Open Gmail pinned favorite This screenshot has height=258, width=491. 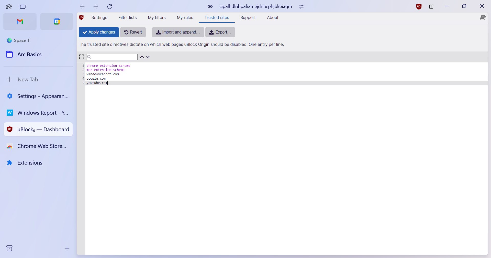click(20, 21)
